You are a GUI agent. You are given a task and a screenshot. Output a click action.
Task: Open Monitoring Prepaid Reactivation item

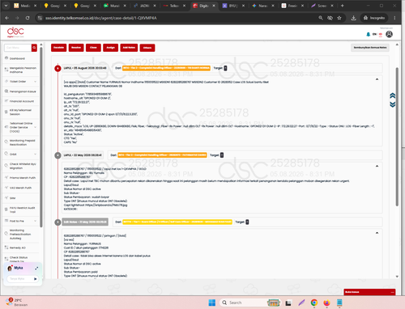20,142
